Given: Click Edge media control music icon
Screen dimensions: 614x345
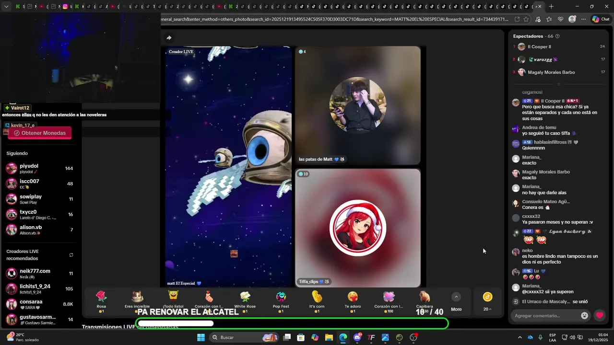Looking at the screenshot, I should point(538,19).
